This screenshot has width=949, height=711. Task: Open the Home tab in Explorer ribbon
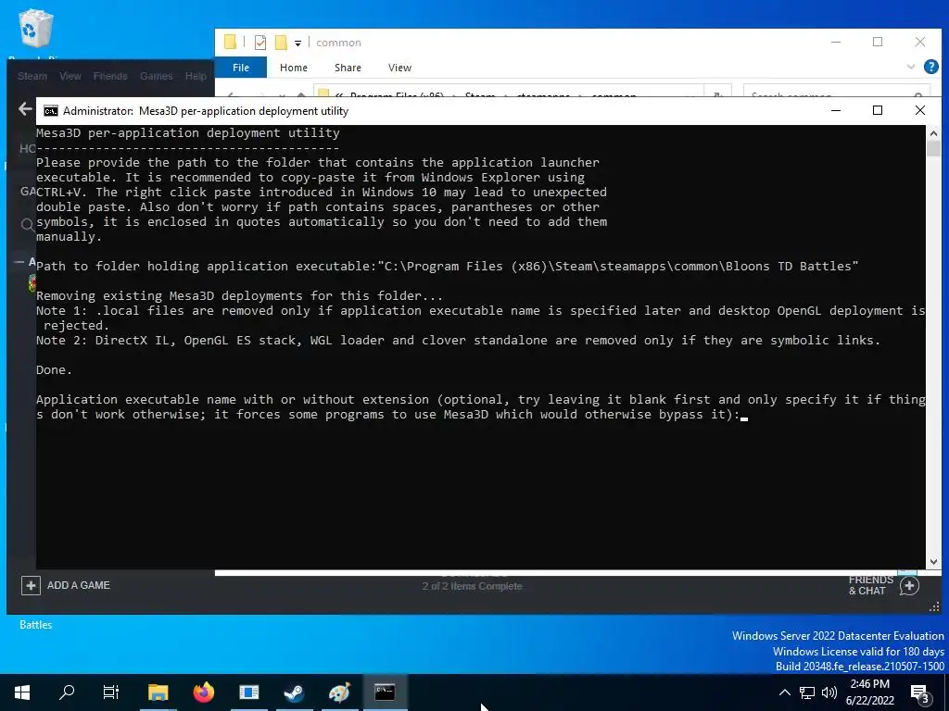pyautogui.click(x=294, y=68)
